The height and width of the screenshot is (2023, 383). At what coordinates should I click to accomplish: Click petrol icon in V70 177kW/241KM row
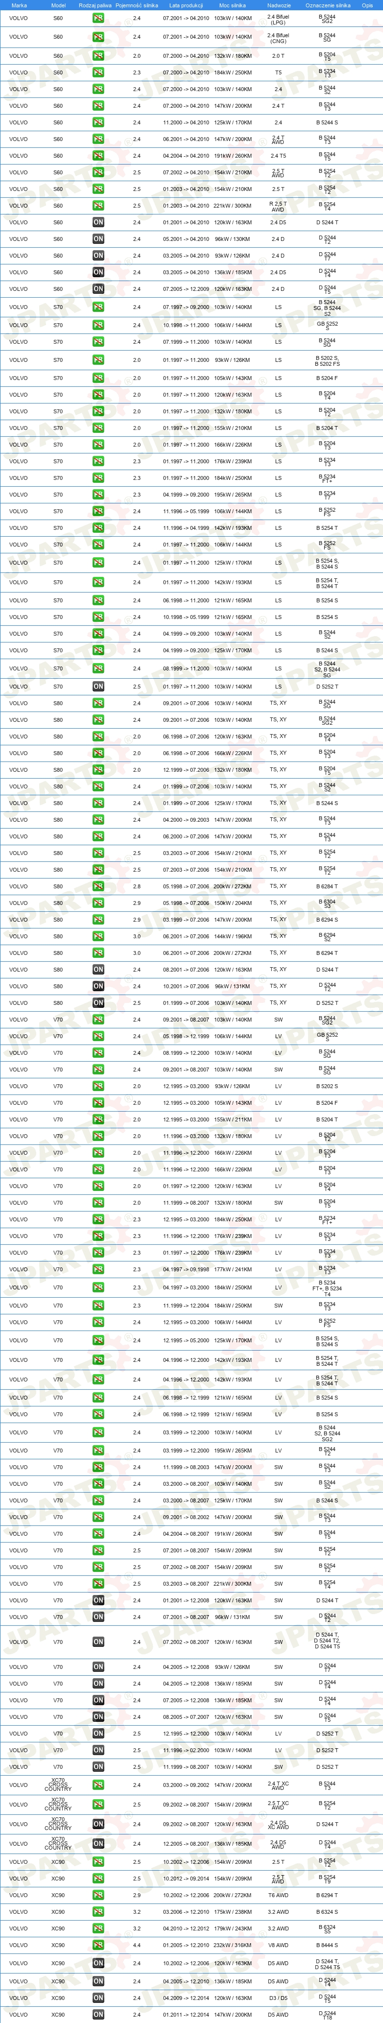[98, 1268]
